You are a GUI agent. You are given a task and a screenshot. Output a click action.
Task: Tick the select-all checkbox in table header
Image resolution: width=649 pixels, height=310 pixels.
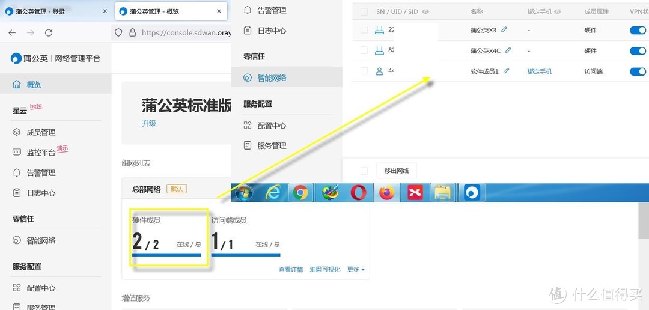[364, 12]
